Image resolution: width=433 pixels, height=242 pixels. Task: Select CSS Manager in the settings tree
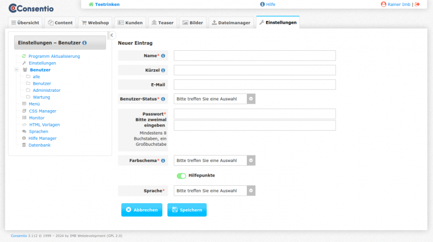coord(42,111)
